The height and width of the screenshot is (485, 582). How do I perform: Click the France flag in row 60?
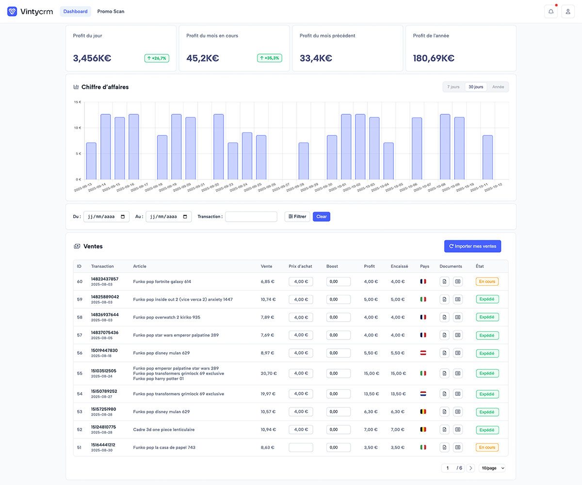tap(423, 281)
